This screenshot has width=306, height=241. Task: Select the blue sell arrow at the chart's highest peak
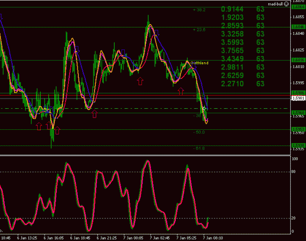pyautogui.click(x=157, y=33)
